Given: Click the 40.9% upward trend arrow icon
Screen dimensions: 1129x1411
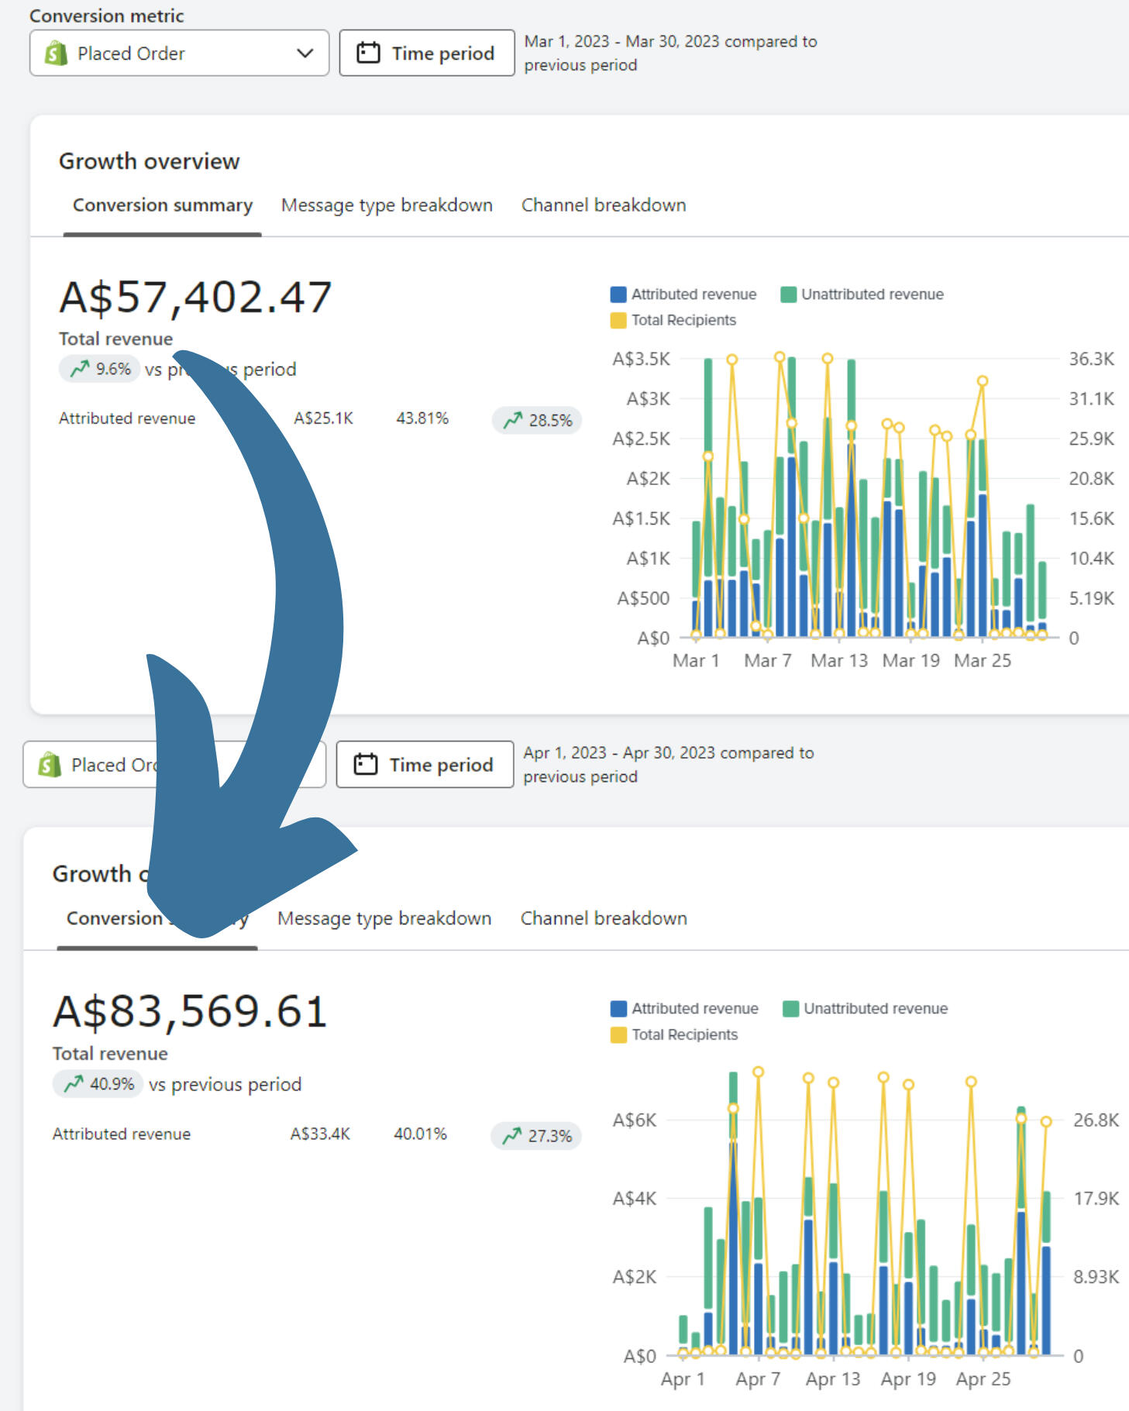Looking at the screenshot, I should pos(74,1083).
